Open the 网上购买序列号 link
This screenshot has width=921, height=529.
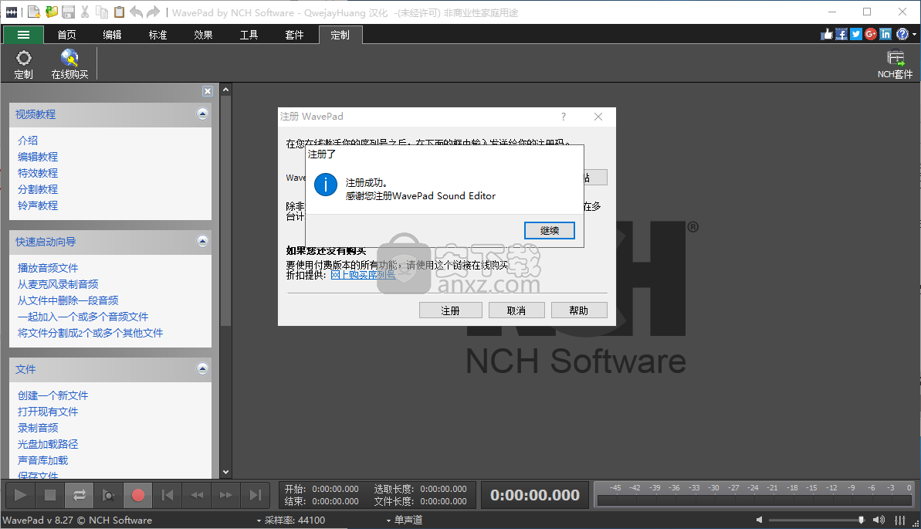[x=363, y=275]
